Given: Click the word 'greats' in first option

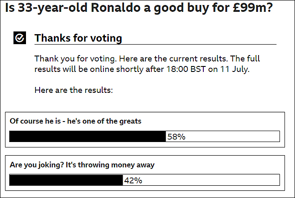Looking at the screenshot, I should coord(130,122).
